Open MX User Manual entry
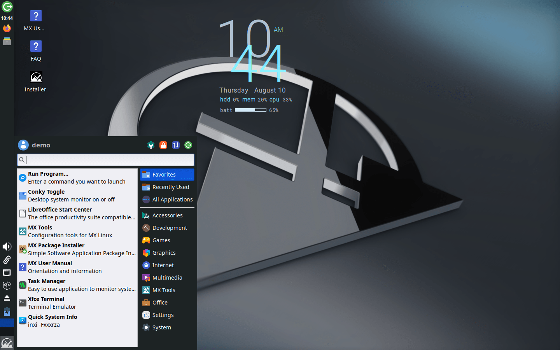560x350 pixels. 77,267
